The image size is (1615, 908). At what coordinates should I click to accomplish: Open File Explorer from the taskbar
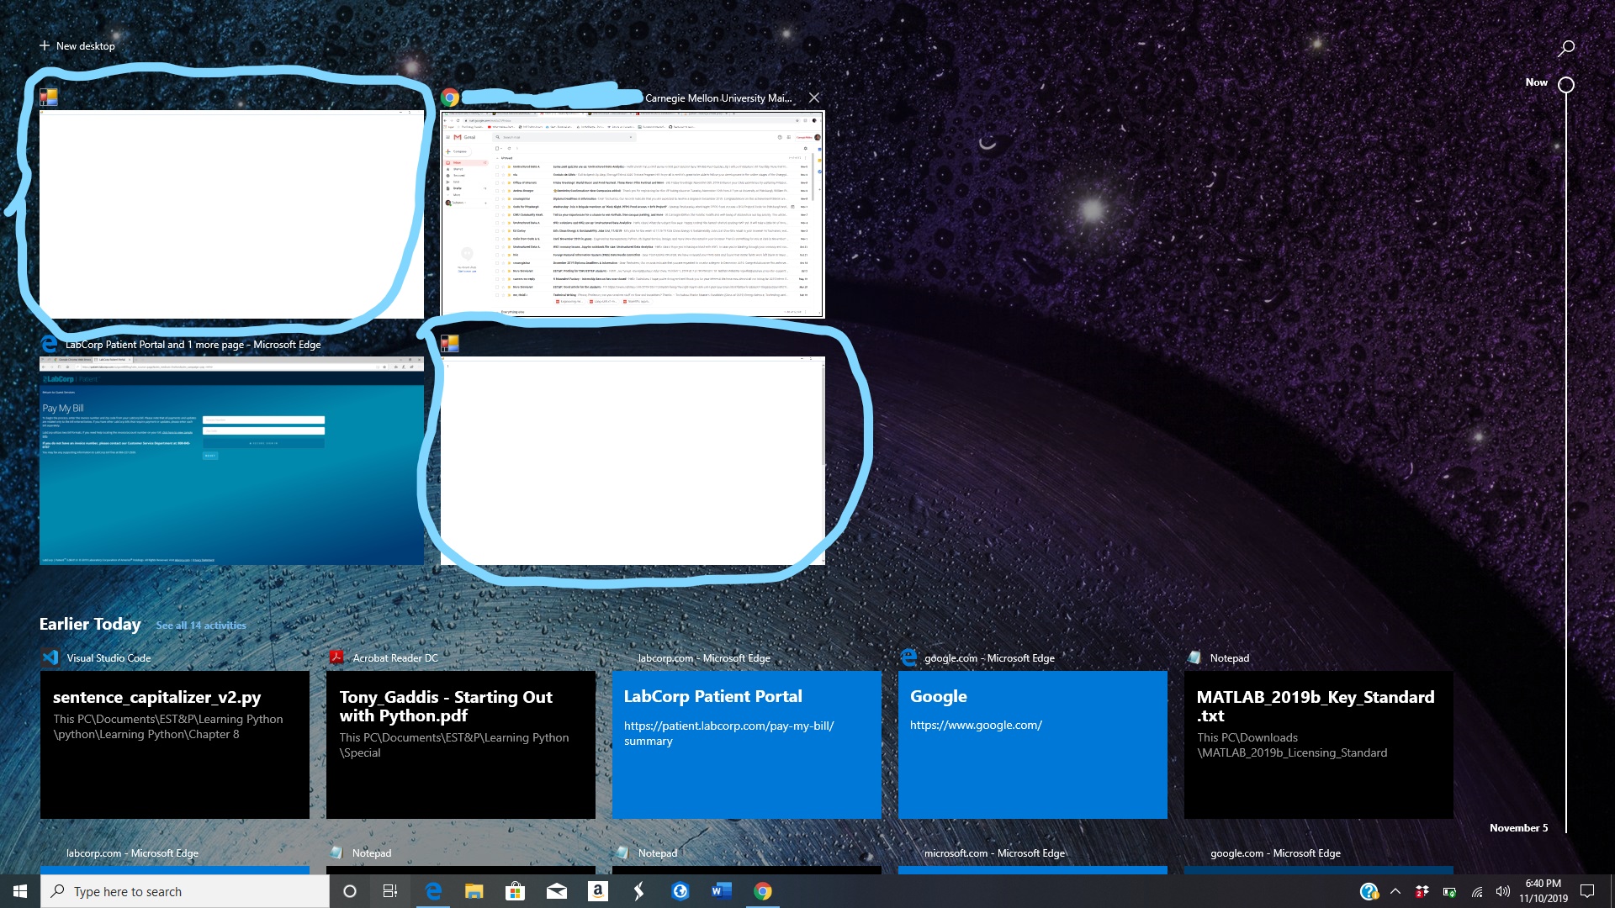coord(474,891)
